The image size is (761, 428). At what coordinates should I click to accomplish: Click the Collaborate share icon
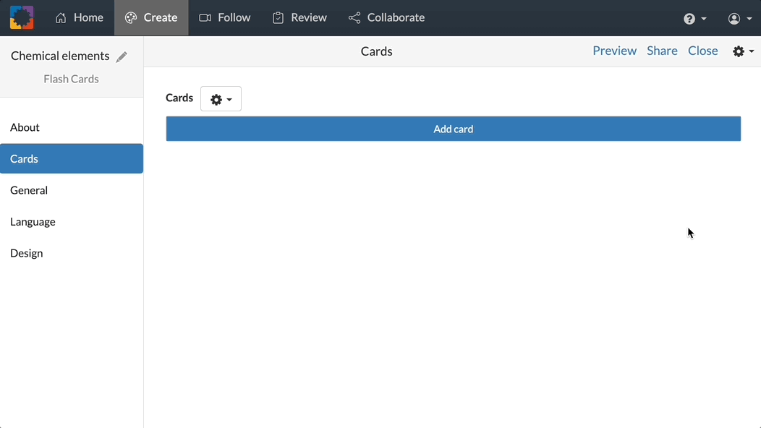(x=354, y=17)
